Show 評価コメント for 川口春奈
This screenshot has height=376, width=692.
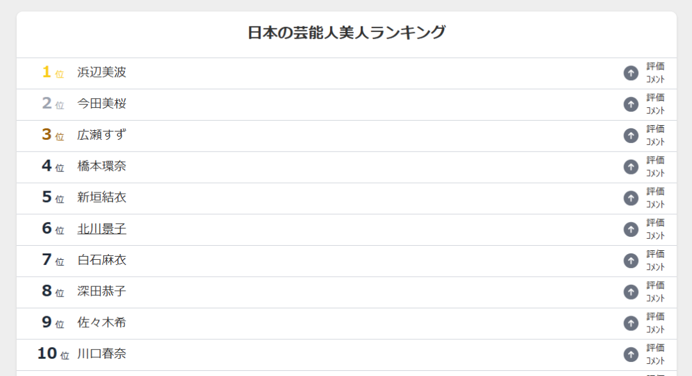(x=655, y=355)
